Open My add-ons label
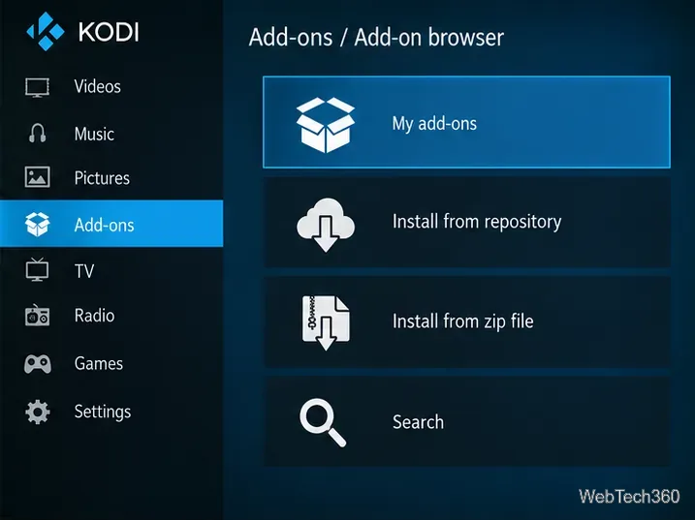This screenshot has width=695, height=520. coord(434,124)
